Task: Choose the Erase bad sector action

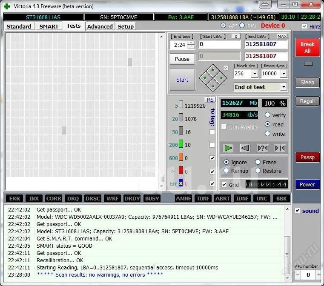Action: [258, 162]
